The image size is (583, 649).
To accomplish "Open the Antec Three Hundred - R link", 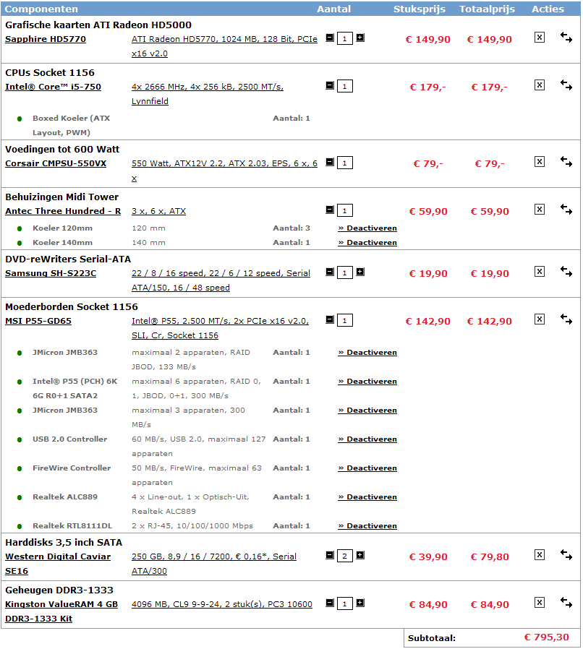I will tap(63, 211).
